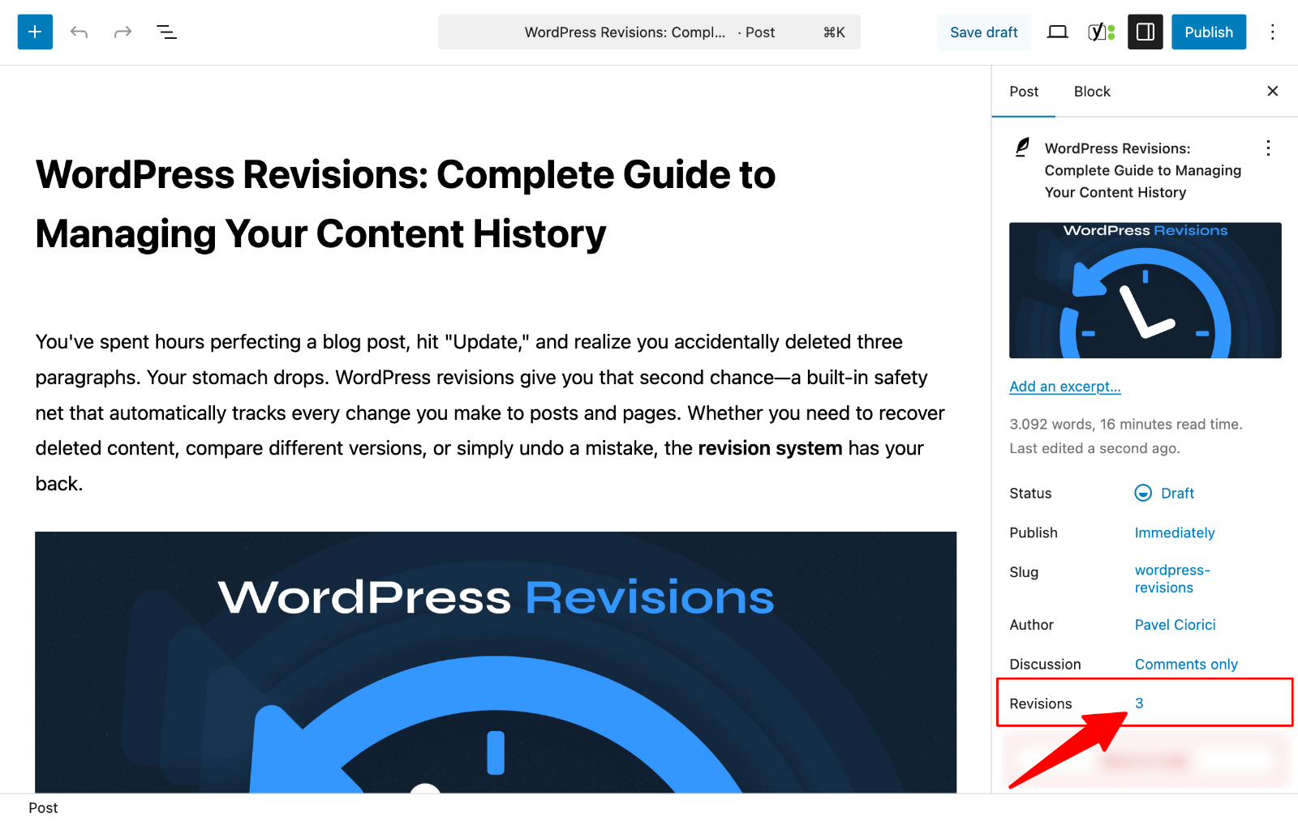
Task: Click the blue Publish button
Action: (x=1208, y=32)
